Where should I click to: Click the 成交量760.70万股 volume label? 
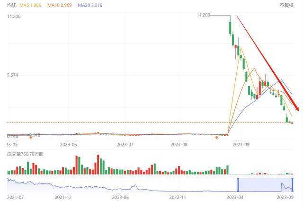pyautogui.click(x=25, y=154)
